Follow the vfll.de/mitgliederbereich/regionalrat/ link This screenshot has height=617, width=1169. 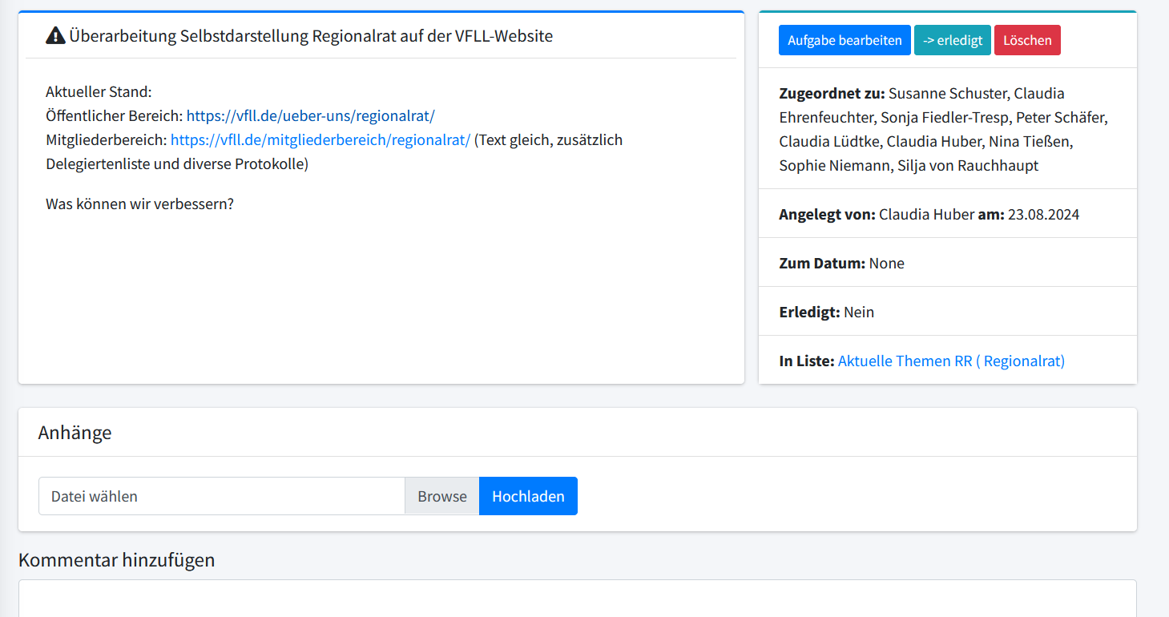coord(320,139)
